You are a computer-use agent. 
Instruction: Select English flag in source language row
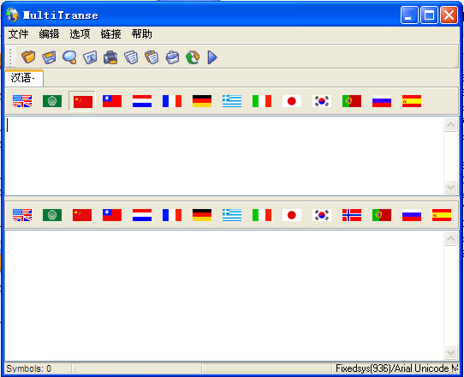22,101
